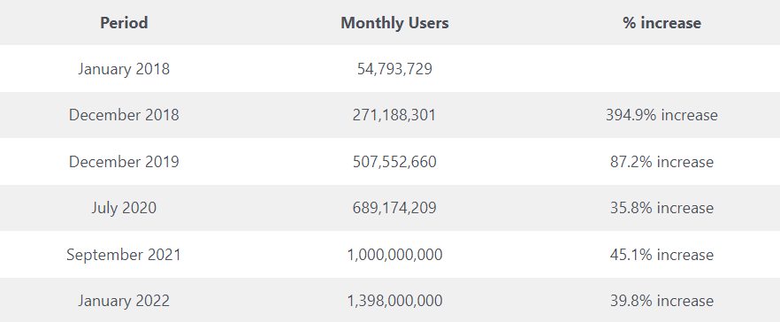Image resolution: width=780 pixels, height=322 pixels.
Task: Select the December 2018 period cell
Action: click(124, 115)
